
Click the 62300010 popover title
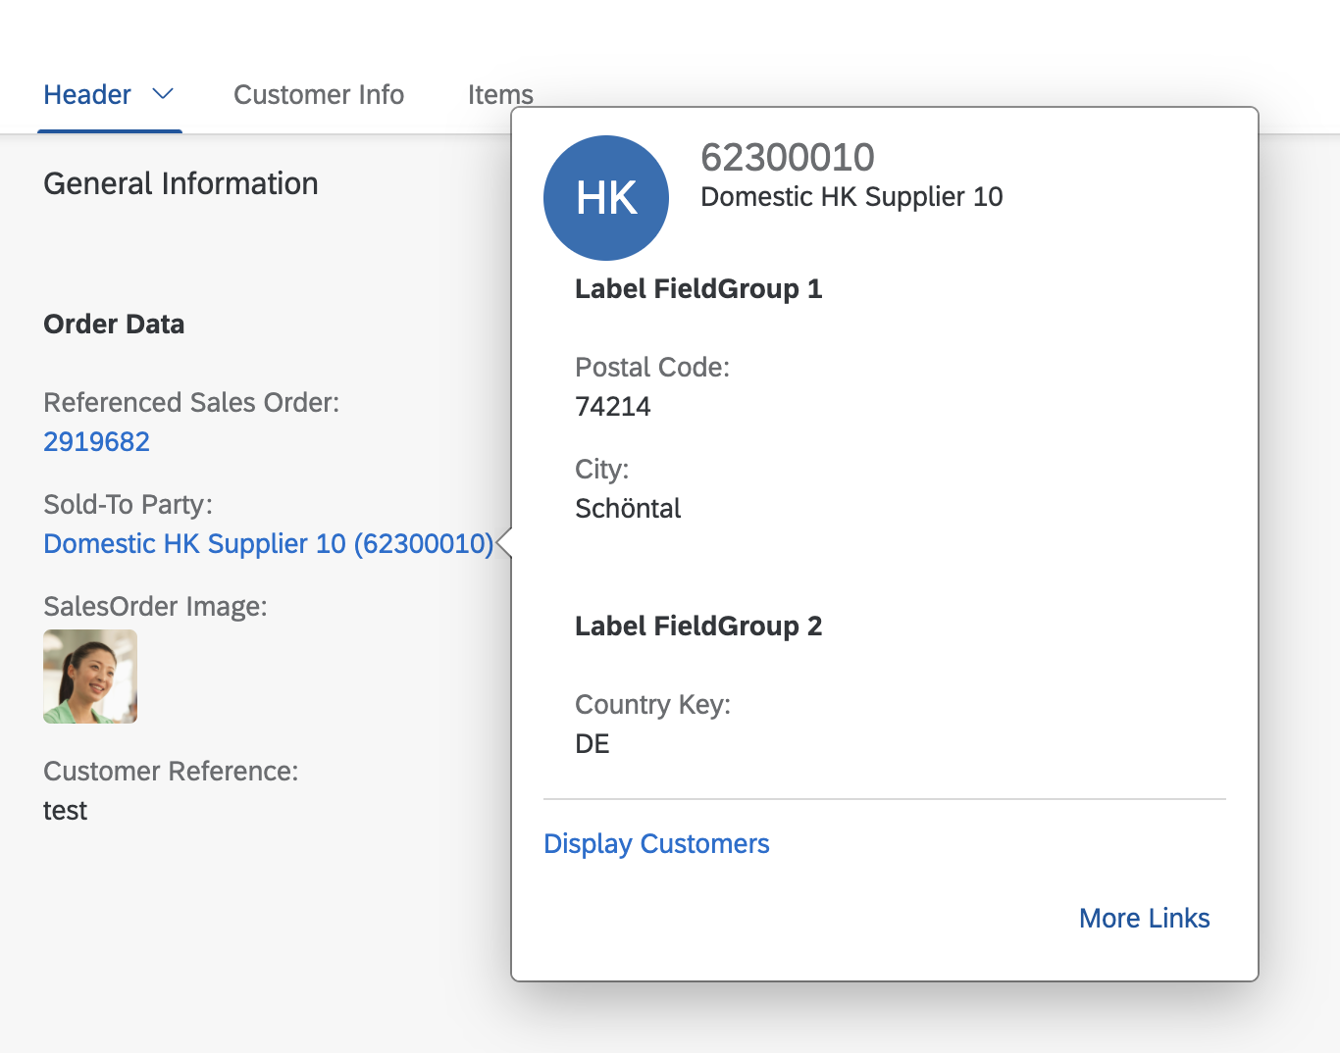[788, 157]
